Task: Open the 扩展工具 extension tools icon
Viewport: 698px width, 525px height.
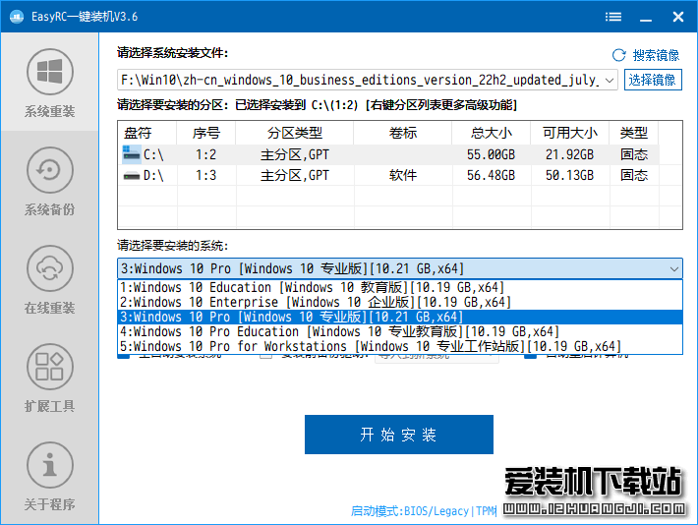Action: point(50,367)
